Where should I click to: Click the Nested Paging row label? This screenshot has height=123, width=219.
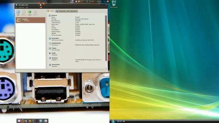coord(56,31)
